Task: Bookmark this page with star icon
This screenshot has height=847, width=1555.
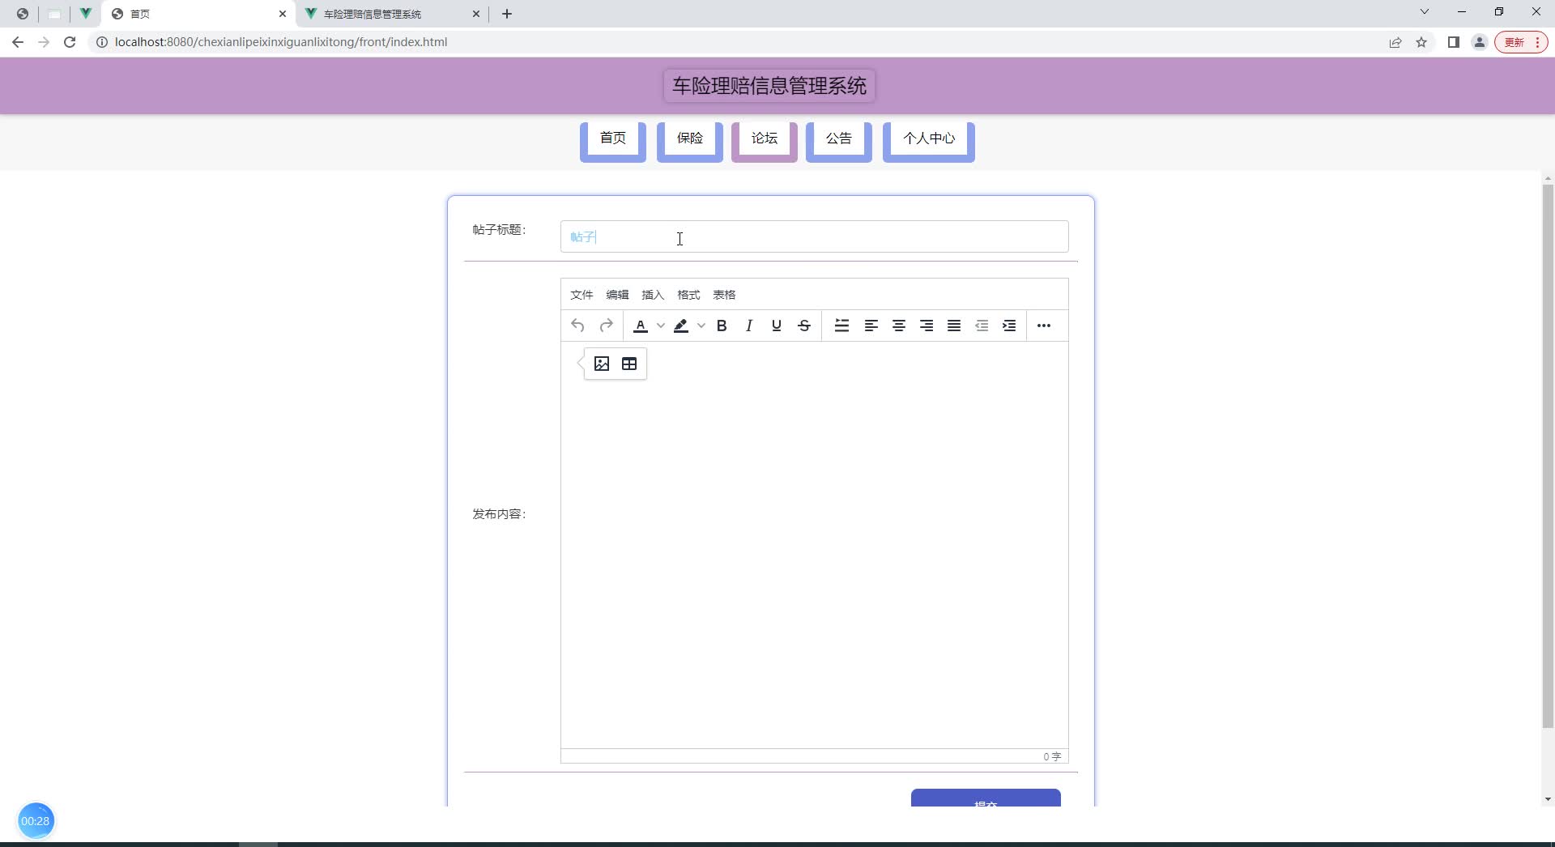Action: click(1421, 42)
